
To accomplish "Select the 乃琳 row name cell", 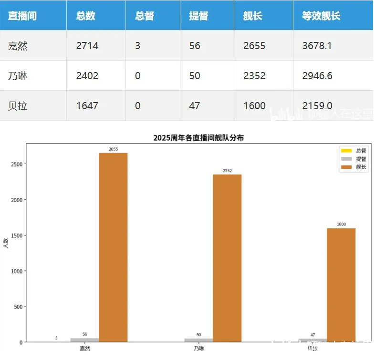I will click(18, 76).
